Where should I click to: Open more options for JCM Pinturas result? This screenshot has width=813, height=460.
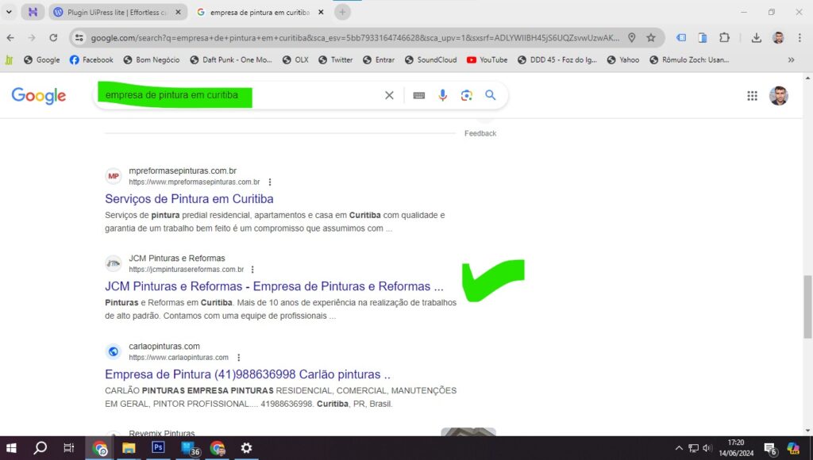252,270
